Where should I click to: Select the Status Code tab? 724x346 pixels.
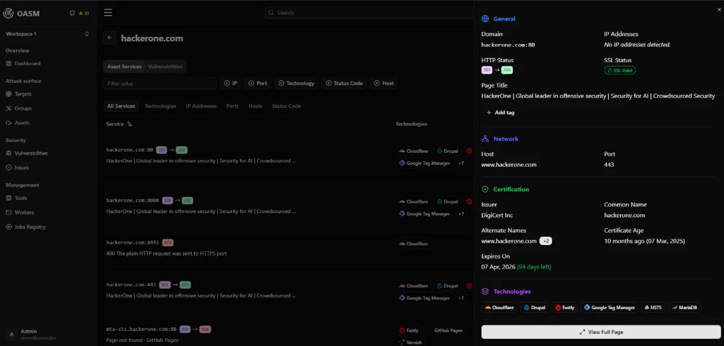pyautogui.click(x=286, y=106)
